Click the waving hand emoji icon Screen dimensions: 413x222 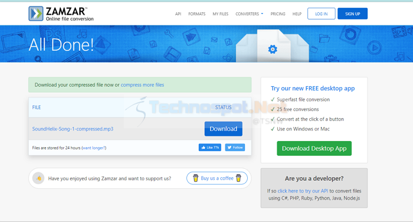click(x=38, y=178)
